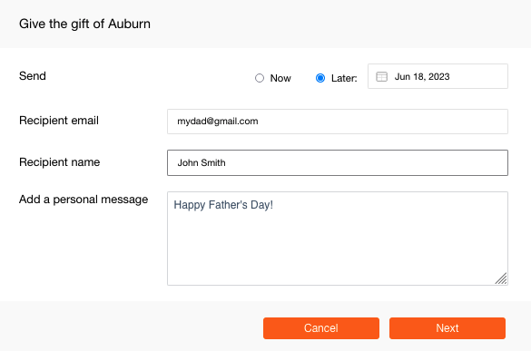This screenshot has width=531, height=351.
Task: Click the 'Recipient email' label
Action: pyautogui.click(x=59, y=121)
